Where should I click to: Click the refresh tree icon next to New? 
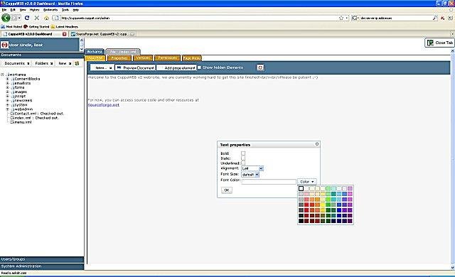[77, 63]
